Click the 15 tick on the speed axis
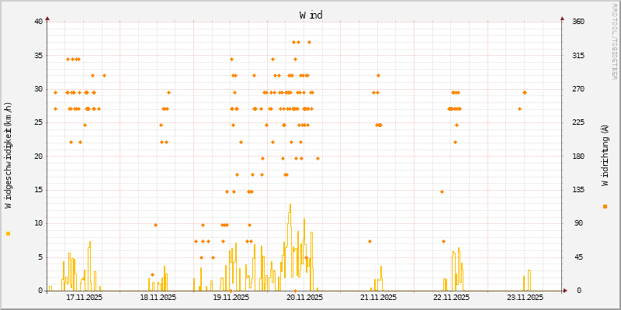The height and width of the screenshot is (310, 621). point(37,190)
